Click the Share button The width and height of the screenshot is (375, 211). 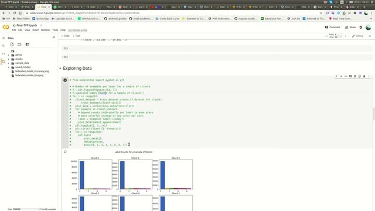click(350, 28)
